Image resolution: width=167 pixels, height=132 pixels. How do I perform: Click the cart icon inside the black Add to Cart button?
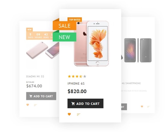point(73,103)
